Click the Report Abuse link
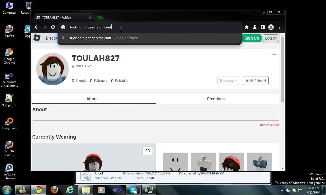326x195 pixels. [x=269, y=125]
